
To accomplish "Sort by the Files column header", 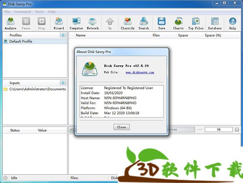I will (x=164, y=35).
